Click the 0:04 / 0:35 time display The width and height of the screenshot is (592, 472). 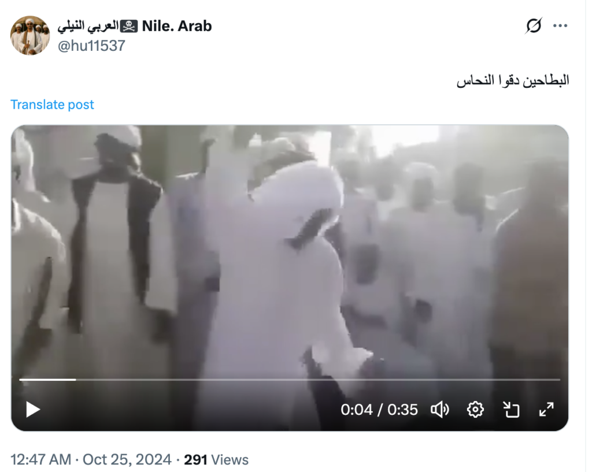[x=379, y=410]
